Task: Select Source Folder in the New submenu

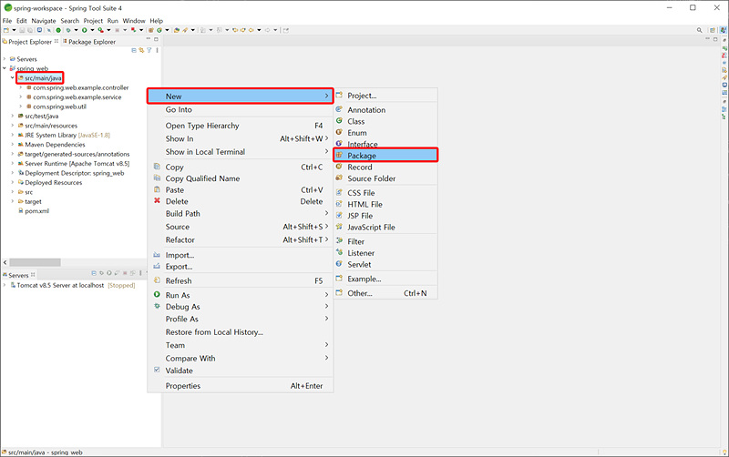Action: pos(385,178)
